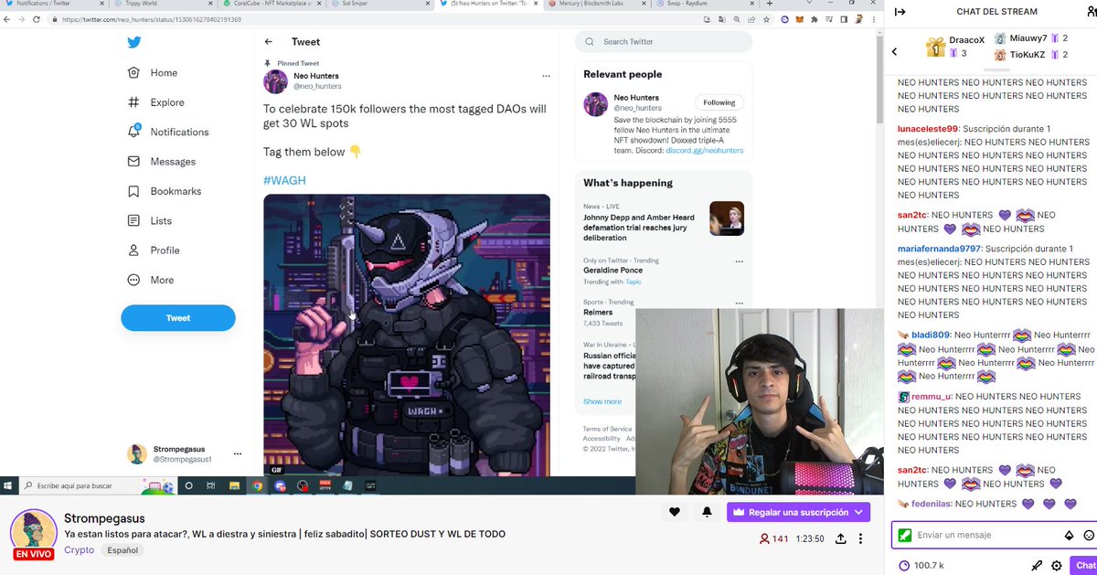Image resolution: width=1097 pixels, height=575 pixels.
Task: Open Reimers trending topic
Action: (598, 313)
